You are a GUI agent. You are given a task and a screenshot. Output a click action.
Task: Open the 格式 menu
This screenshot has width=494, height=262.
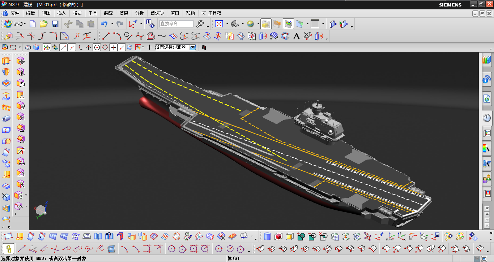(77, 13)
